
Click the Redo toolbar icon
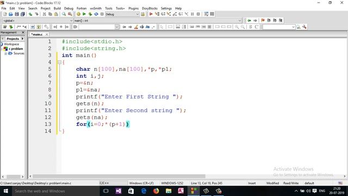(36, 14)
